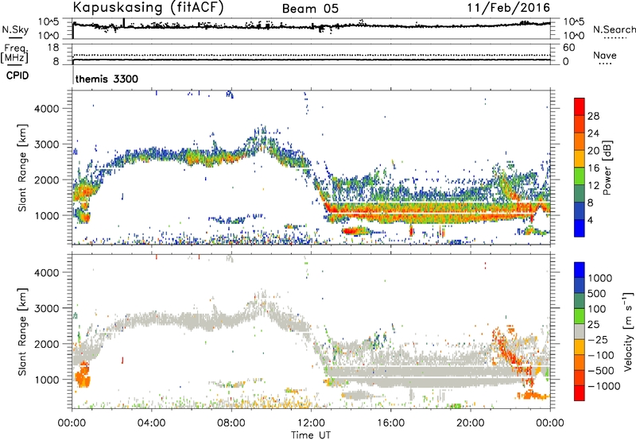This screenshot has width=636, height=440.
Task: Click the 100 label on velocity colorbar
Action: [597, 309]
